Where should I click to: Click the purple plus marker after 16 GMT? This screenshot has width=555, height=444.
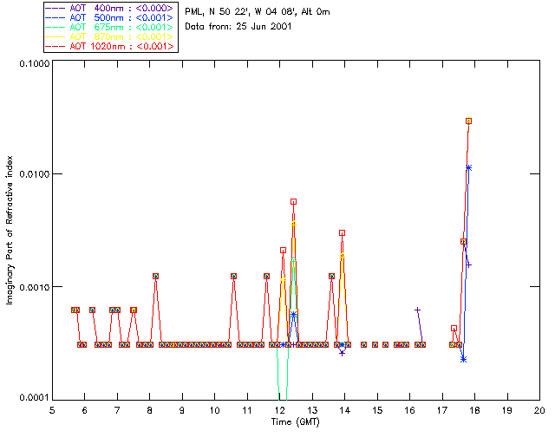[417, 310]
